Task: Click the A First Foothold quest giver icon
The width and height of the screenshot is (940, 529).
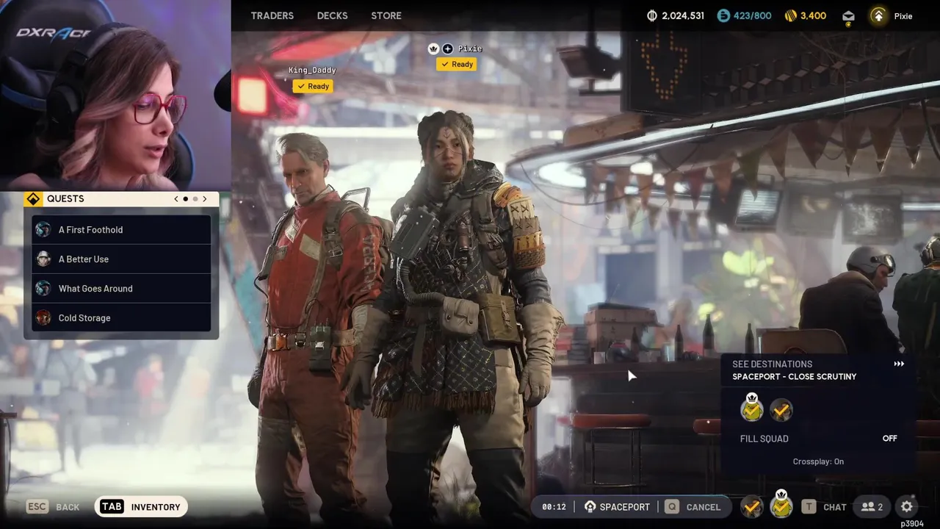Action: (x=43, y=229)
